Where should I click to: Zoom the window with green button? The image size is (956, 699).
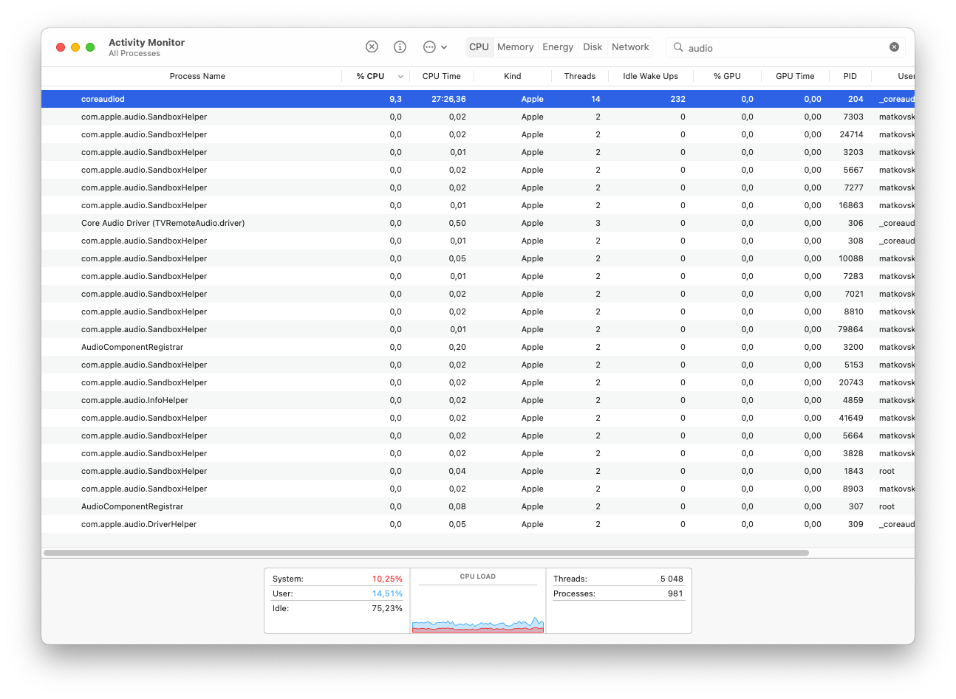pyautogui.click(x=90, y=47)
